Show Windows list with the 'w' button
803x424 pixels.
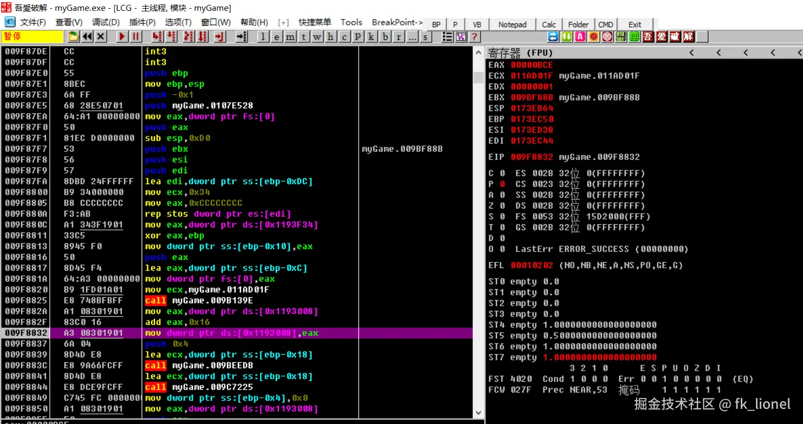pyautogui.click(x=317, y=36)
